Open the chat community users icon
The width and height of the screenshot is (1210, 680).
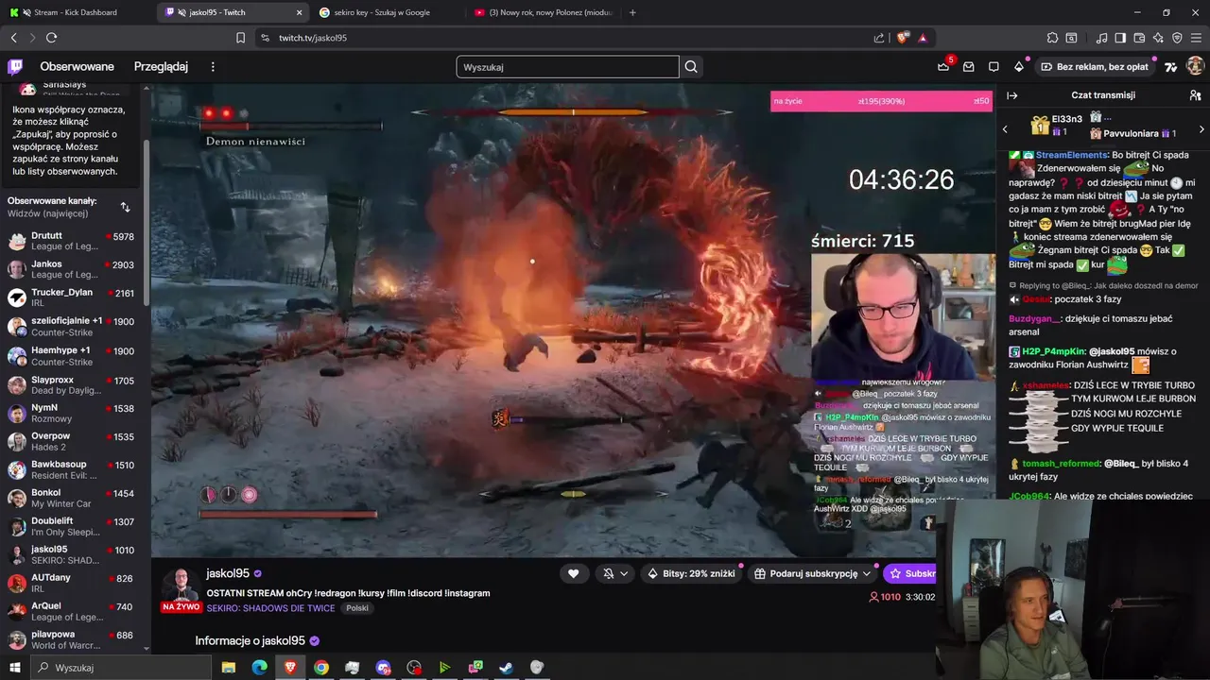pos(1195,95)
